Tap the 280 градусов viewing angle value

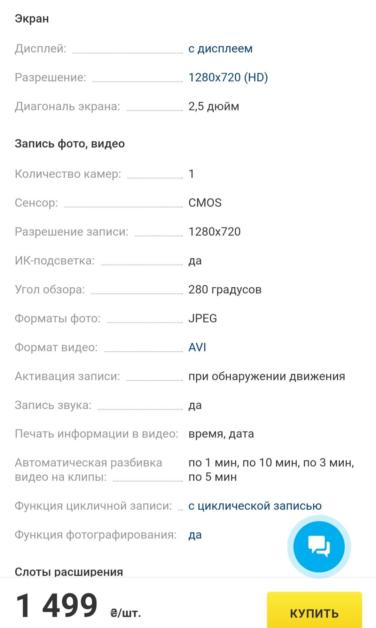point(225,289)
